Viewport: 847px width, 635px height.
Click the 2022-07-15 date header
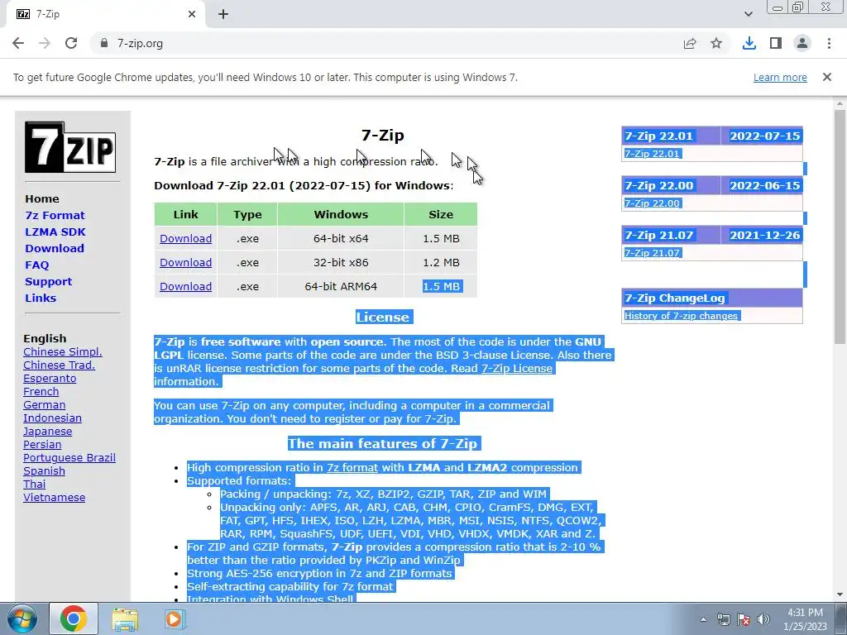(x=765, y=136)
